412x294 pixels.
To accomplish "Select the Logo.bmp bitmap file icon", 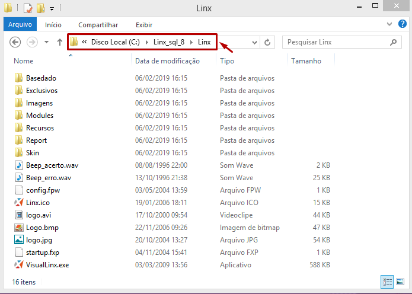I will point(18,227).
